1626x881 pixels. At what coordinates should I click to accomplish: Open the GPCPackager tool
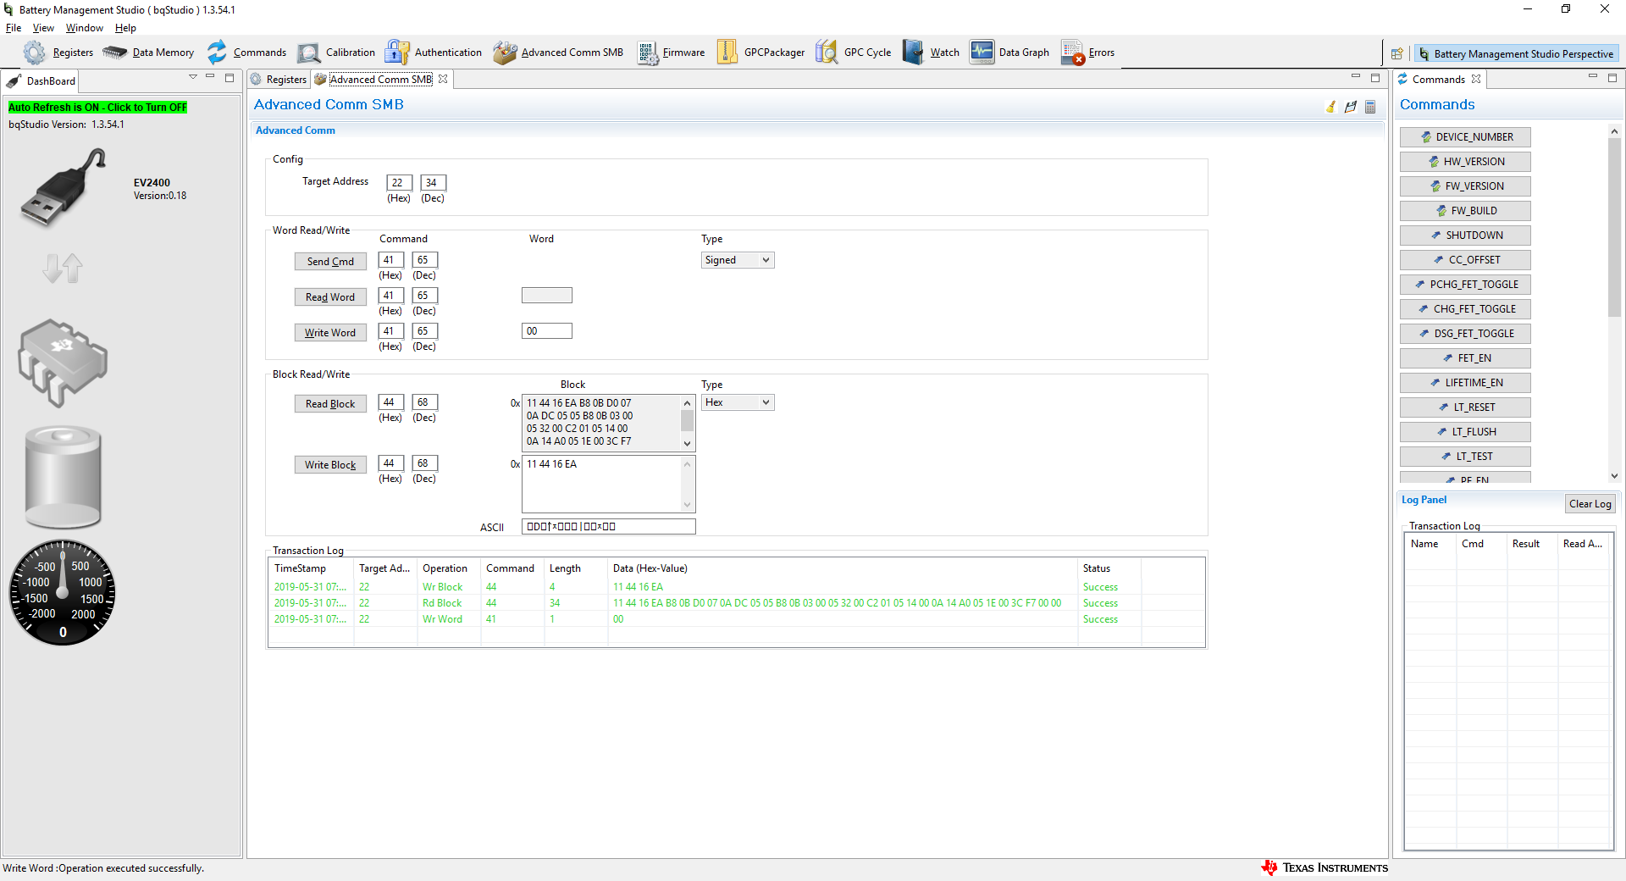pyautogui.click(x=761, y=53)
